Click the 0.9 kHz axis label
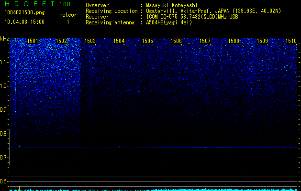 tap(4, 110)
